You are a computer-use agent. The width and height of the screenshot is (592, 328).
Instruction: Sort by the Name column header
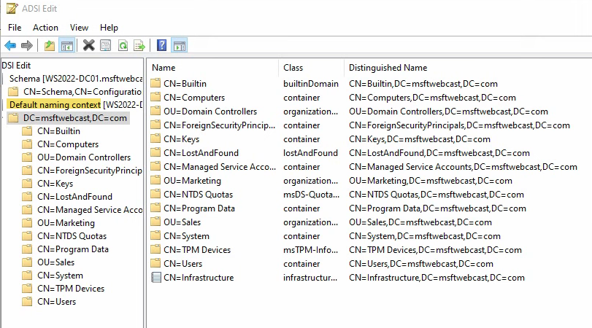[212, 68]
